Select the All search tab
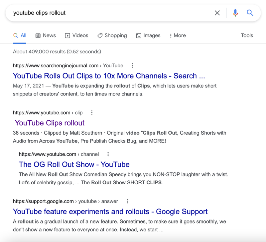This screenshot has height=242, width=266. click(x=20, y=35)
